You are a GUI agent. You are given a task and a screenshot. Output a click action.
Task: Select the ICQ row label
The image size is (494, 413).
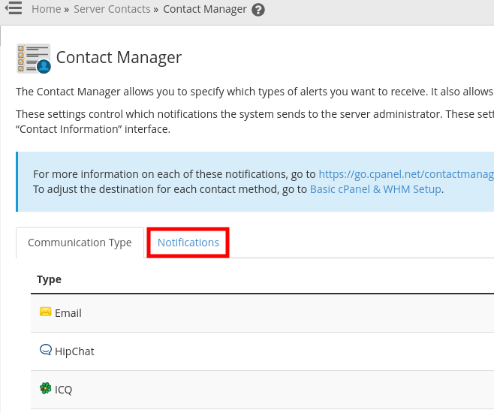tap(63, 390)
